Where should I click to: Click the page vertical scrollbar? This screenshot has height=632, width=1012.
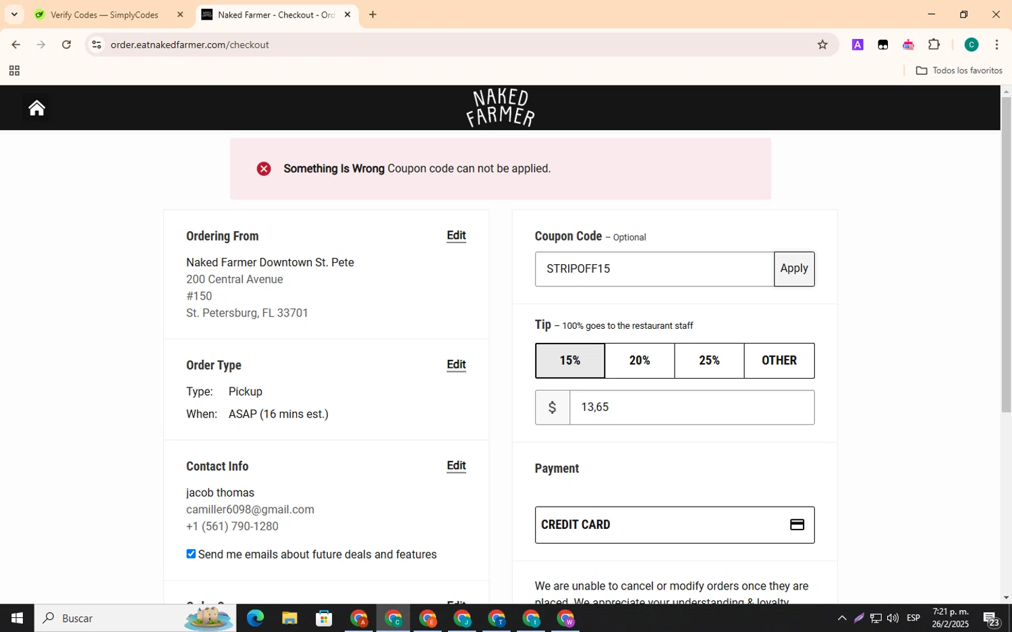click(1006, 255)
